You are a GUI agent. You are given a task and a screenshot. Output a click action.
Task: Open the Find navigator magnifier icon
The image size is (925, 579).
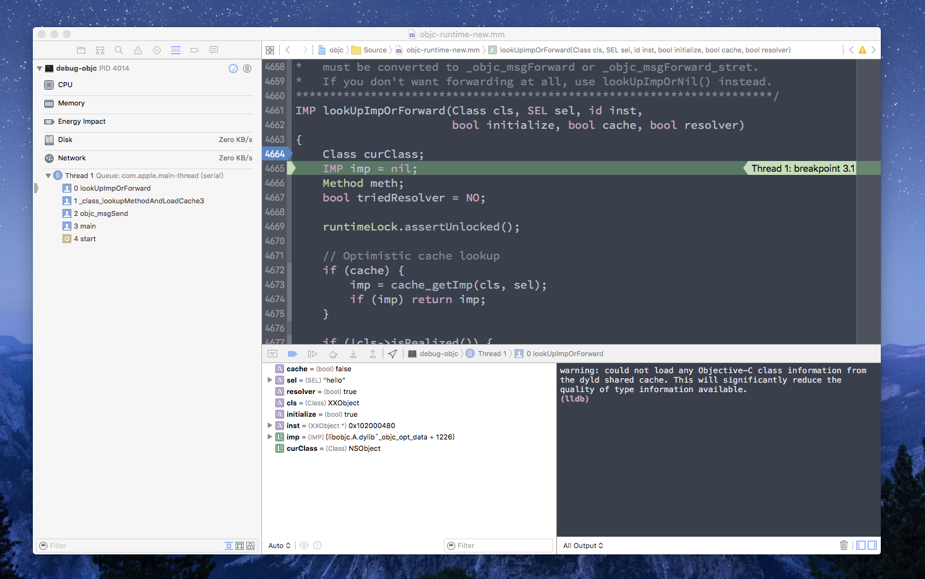coord(119,50)
